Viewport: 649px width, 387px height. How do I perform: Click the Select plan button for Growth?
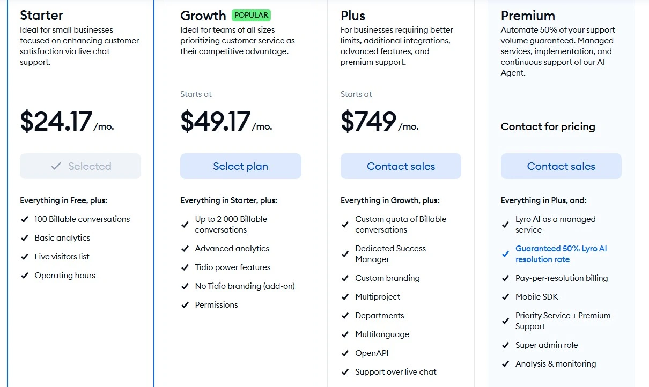coord(240,166)
